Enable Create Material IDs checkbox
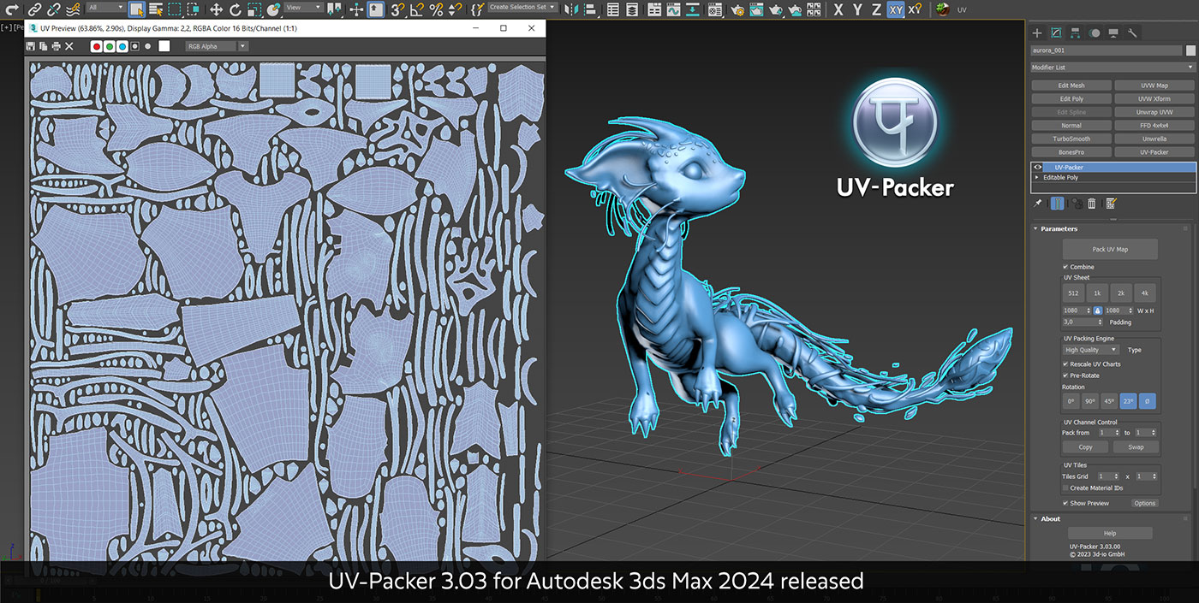Image resolution: width=1199 pixels, height=603 pixels. pyautogui.click(x=1065, y=488)
